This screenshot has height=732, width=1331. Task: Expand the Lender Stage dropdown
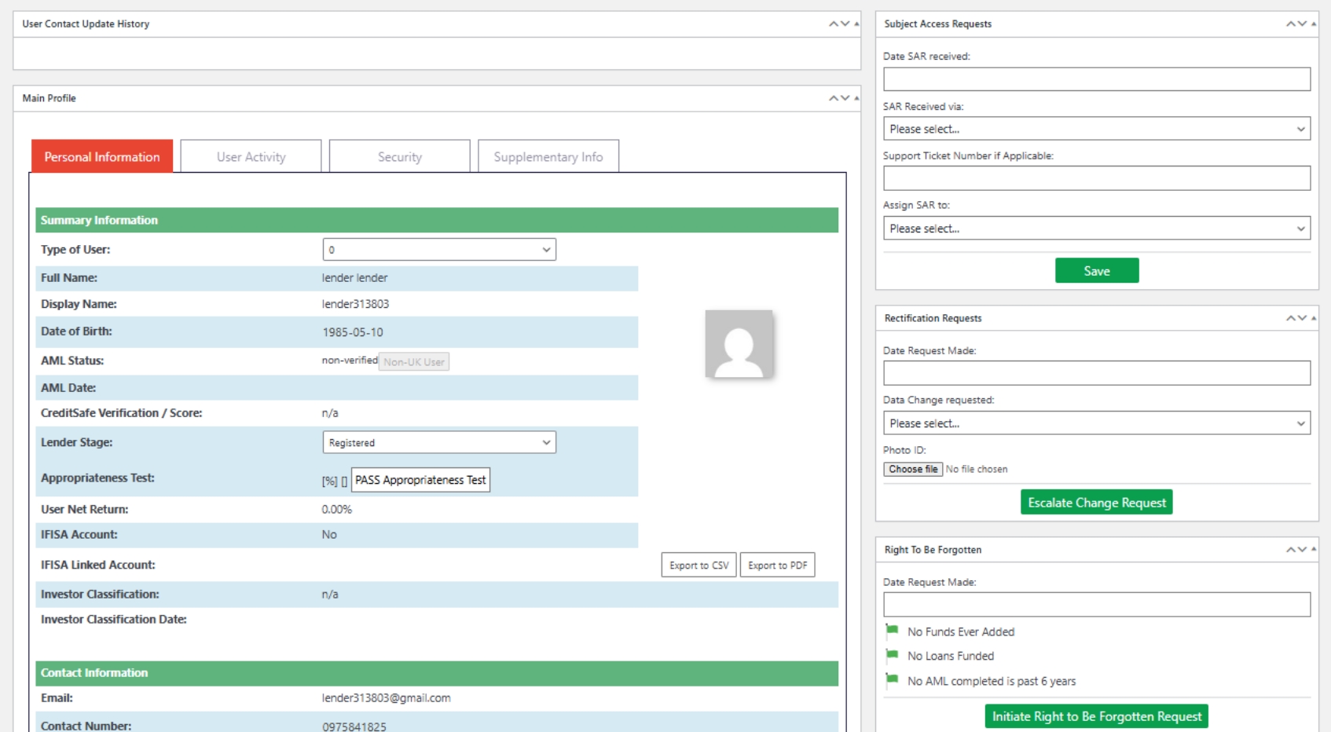(438, 443)
